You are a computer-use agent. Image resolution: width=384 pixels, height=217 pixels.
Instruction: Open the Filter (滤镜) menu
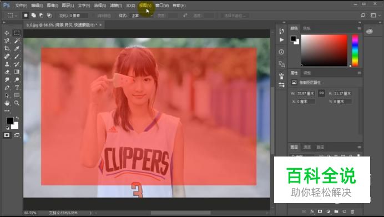(116, 6)
